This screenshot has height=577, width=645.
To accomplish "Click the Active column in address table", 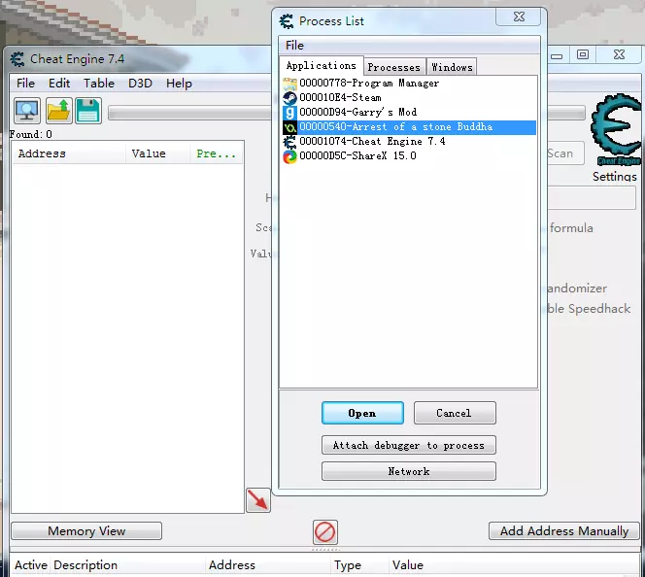I will click(31, 565).
